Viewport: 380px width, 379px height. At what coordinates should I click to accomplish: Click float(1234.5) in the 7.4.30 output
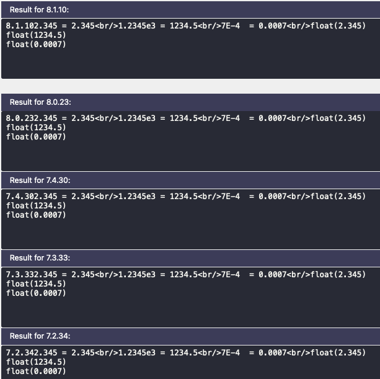tap(36, 205)
